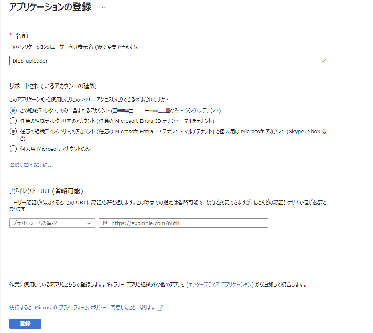The height and width of the screenshot is (333, 373).
Task: Click the サポートされているアカウントの種類 heading
Action: point(53,86)
